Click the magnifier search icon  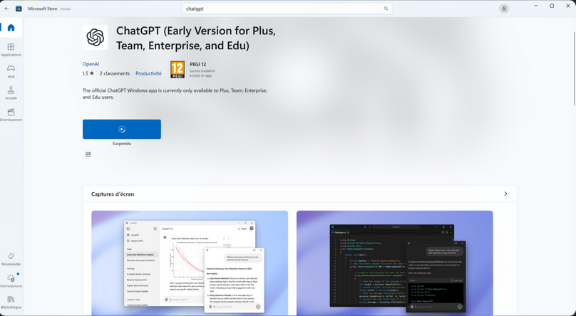tap(386, 9)
